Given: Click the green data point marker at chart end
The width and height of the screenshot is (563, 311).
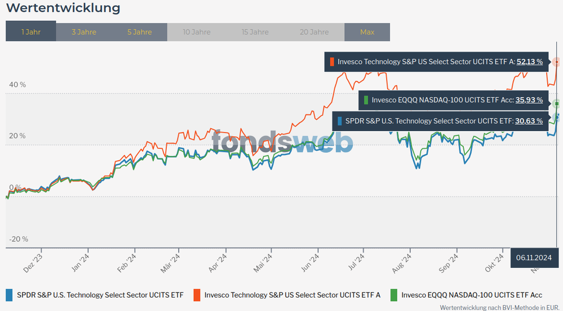Looking at the screenshot, I should tap(557, 103).
